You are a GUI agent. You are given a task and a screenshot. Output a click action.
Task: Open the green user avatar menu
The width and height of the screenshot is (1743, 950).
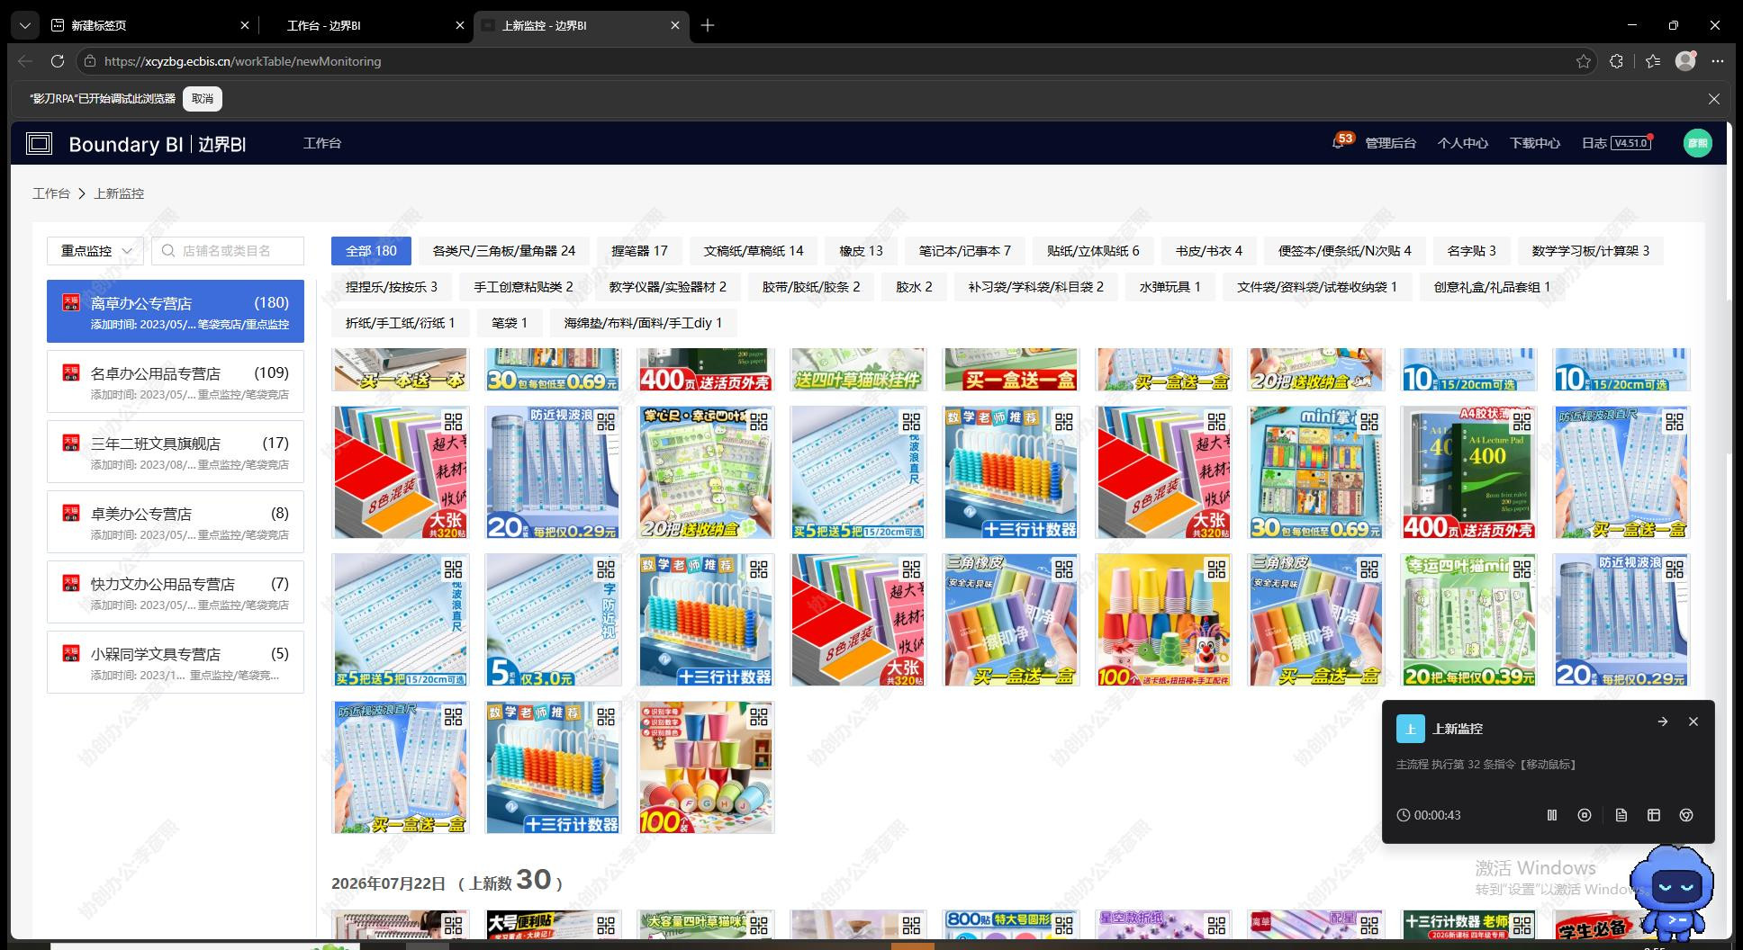point(1697,143)
